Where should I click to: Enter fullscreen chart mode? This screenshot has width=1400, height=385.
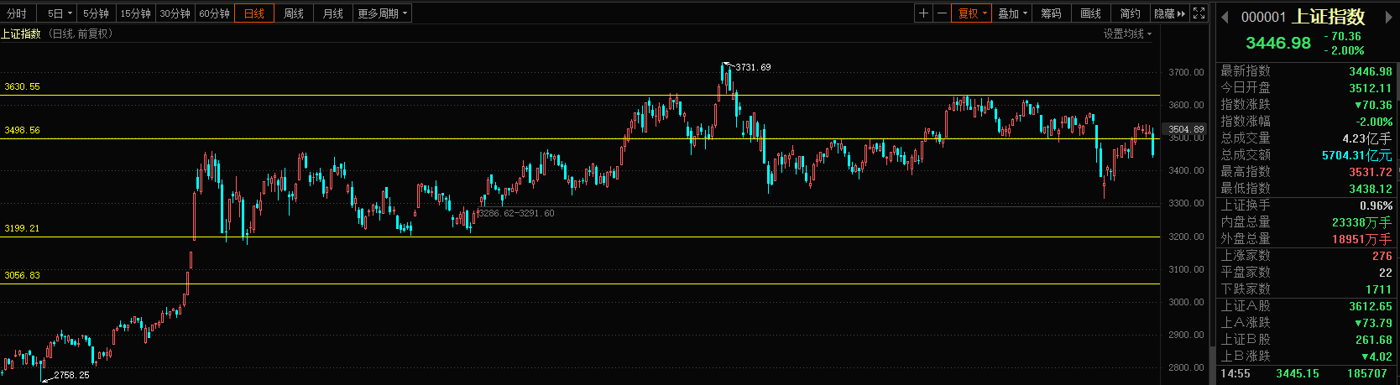1199,13
